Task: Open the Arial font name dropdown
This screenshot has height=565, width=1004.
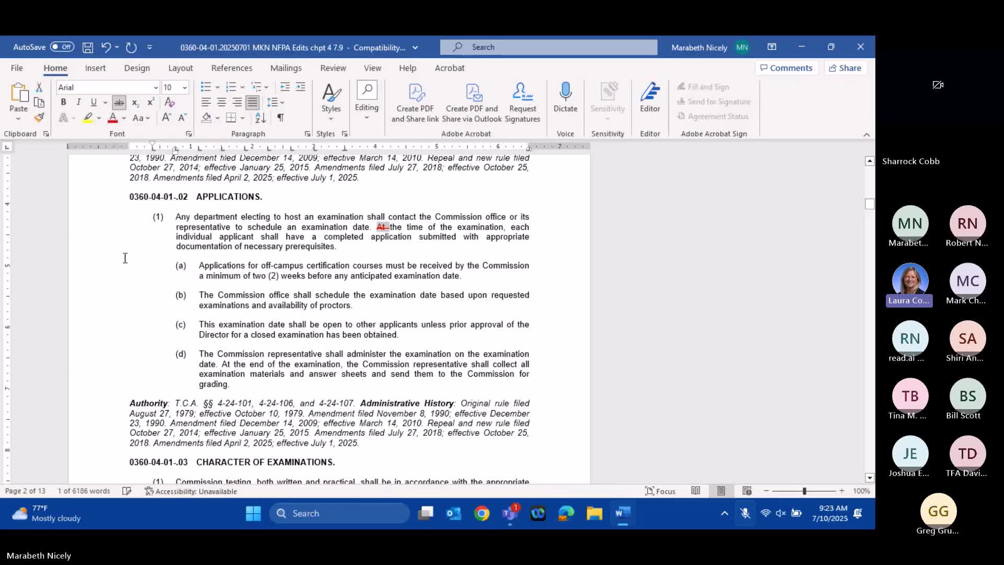Action: [155, 87]
